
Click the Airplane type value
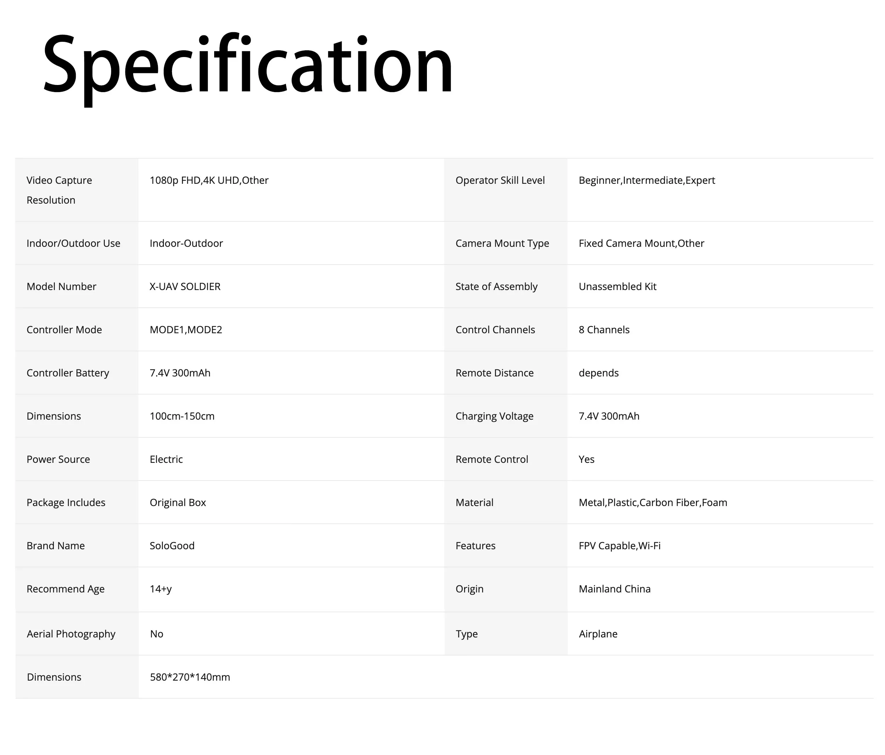598,633
